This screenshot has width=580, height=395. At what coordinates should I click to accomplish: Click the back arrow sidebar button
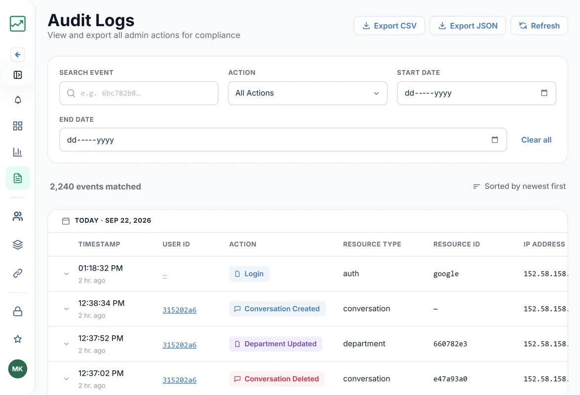click(18, 55)
